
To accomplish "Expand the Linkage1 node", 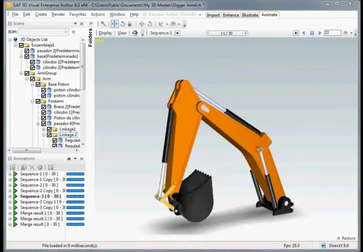I will 44,129.
